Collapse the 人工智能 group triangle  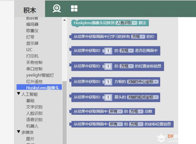(19, 94)
